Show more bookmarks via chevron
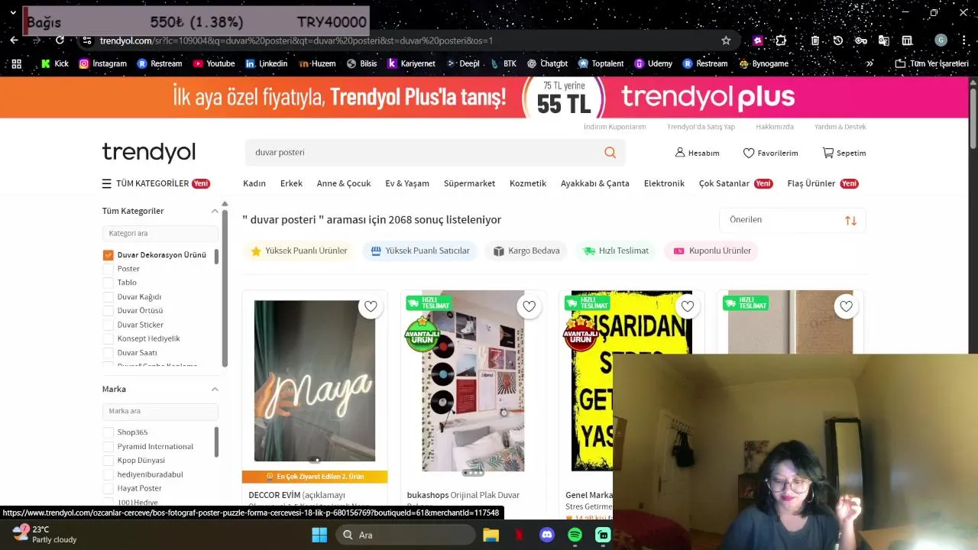The height and width of the screenshot is (550, 978). (x=870, y=63)
